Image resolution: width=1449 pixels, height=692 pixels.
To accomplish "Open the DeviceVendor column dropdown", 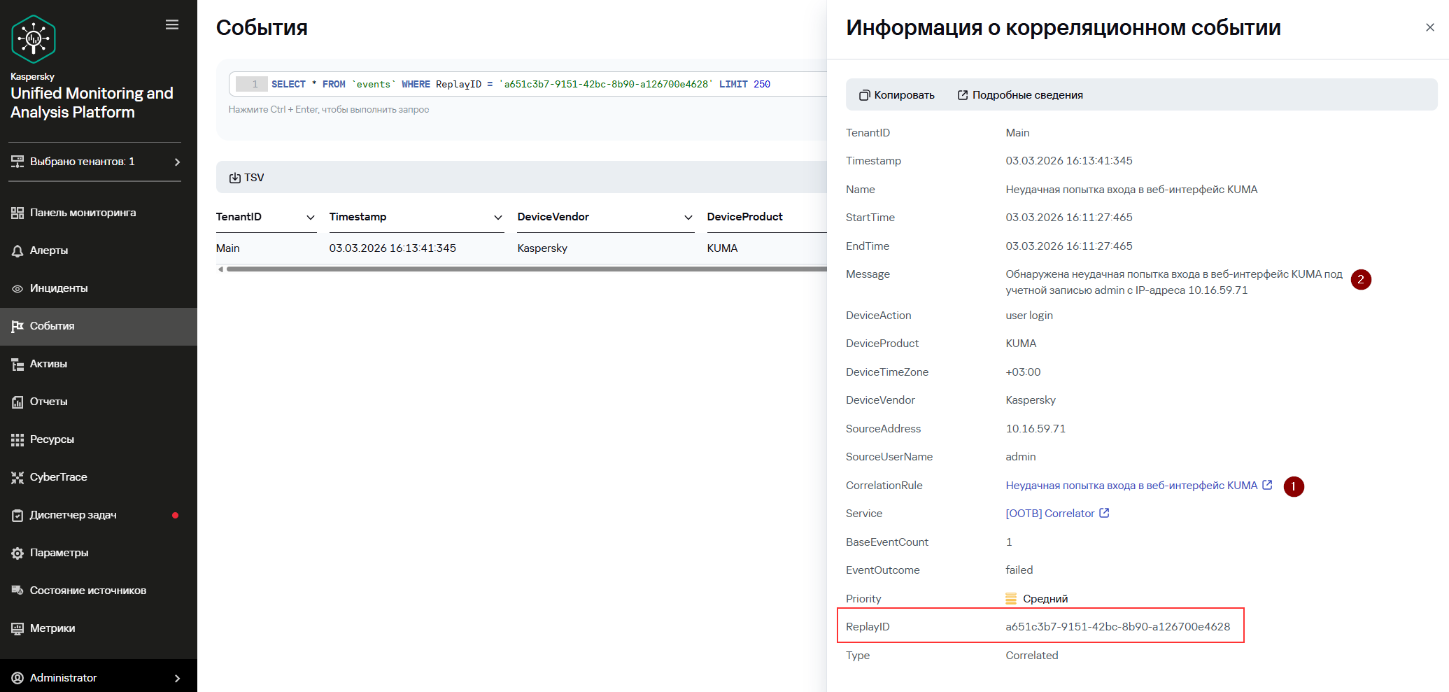I will click(688, 217).
